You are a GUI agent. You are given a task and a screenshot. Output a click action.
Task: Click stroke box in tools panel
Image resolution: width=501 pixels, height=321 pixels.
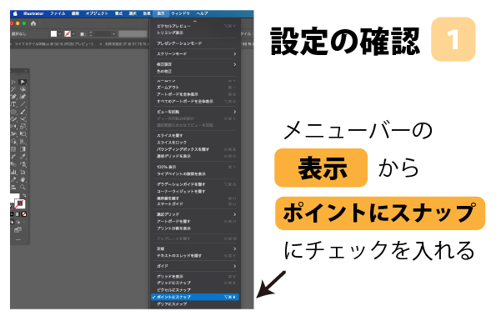coord(20,204)
